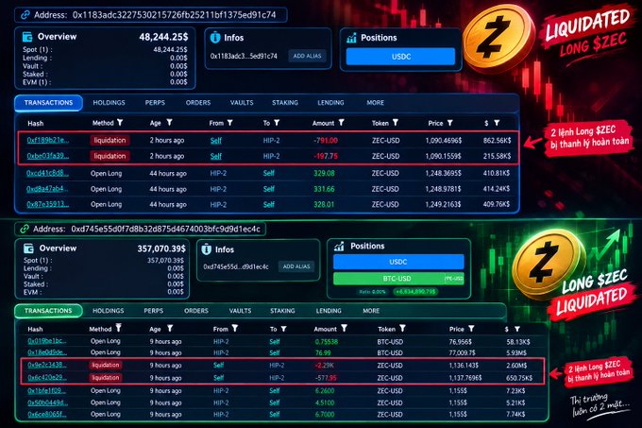Select the blue TRANSACTIONS tab
Image resolution: width=642 pixels, height=428 pixels.
coord(48,103)
